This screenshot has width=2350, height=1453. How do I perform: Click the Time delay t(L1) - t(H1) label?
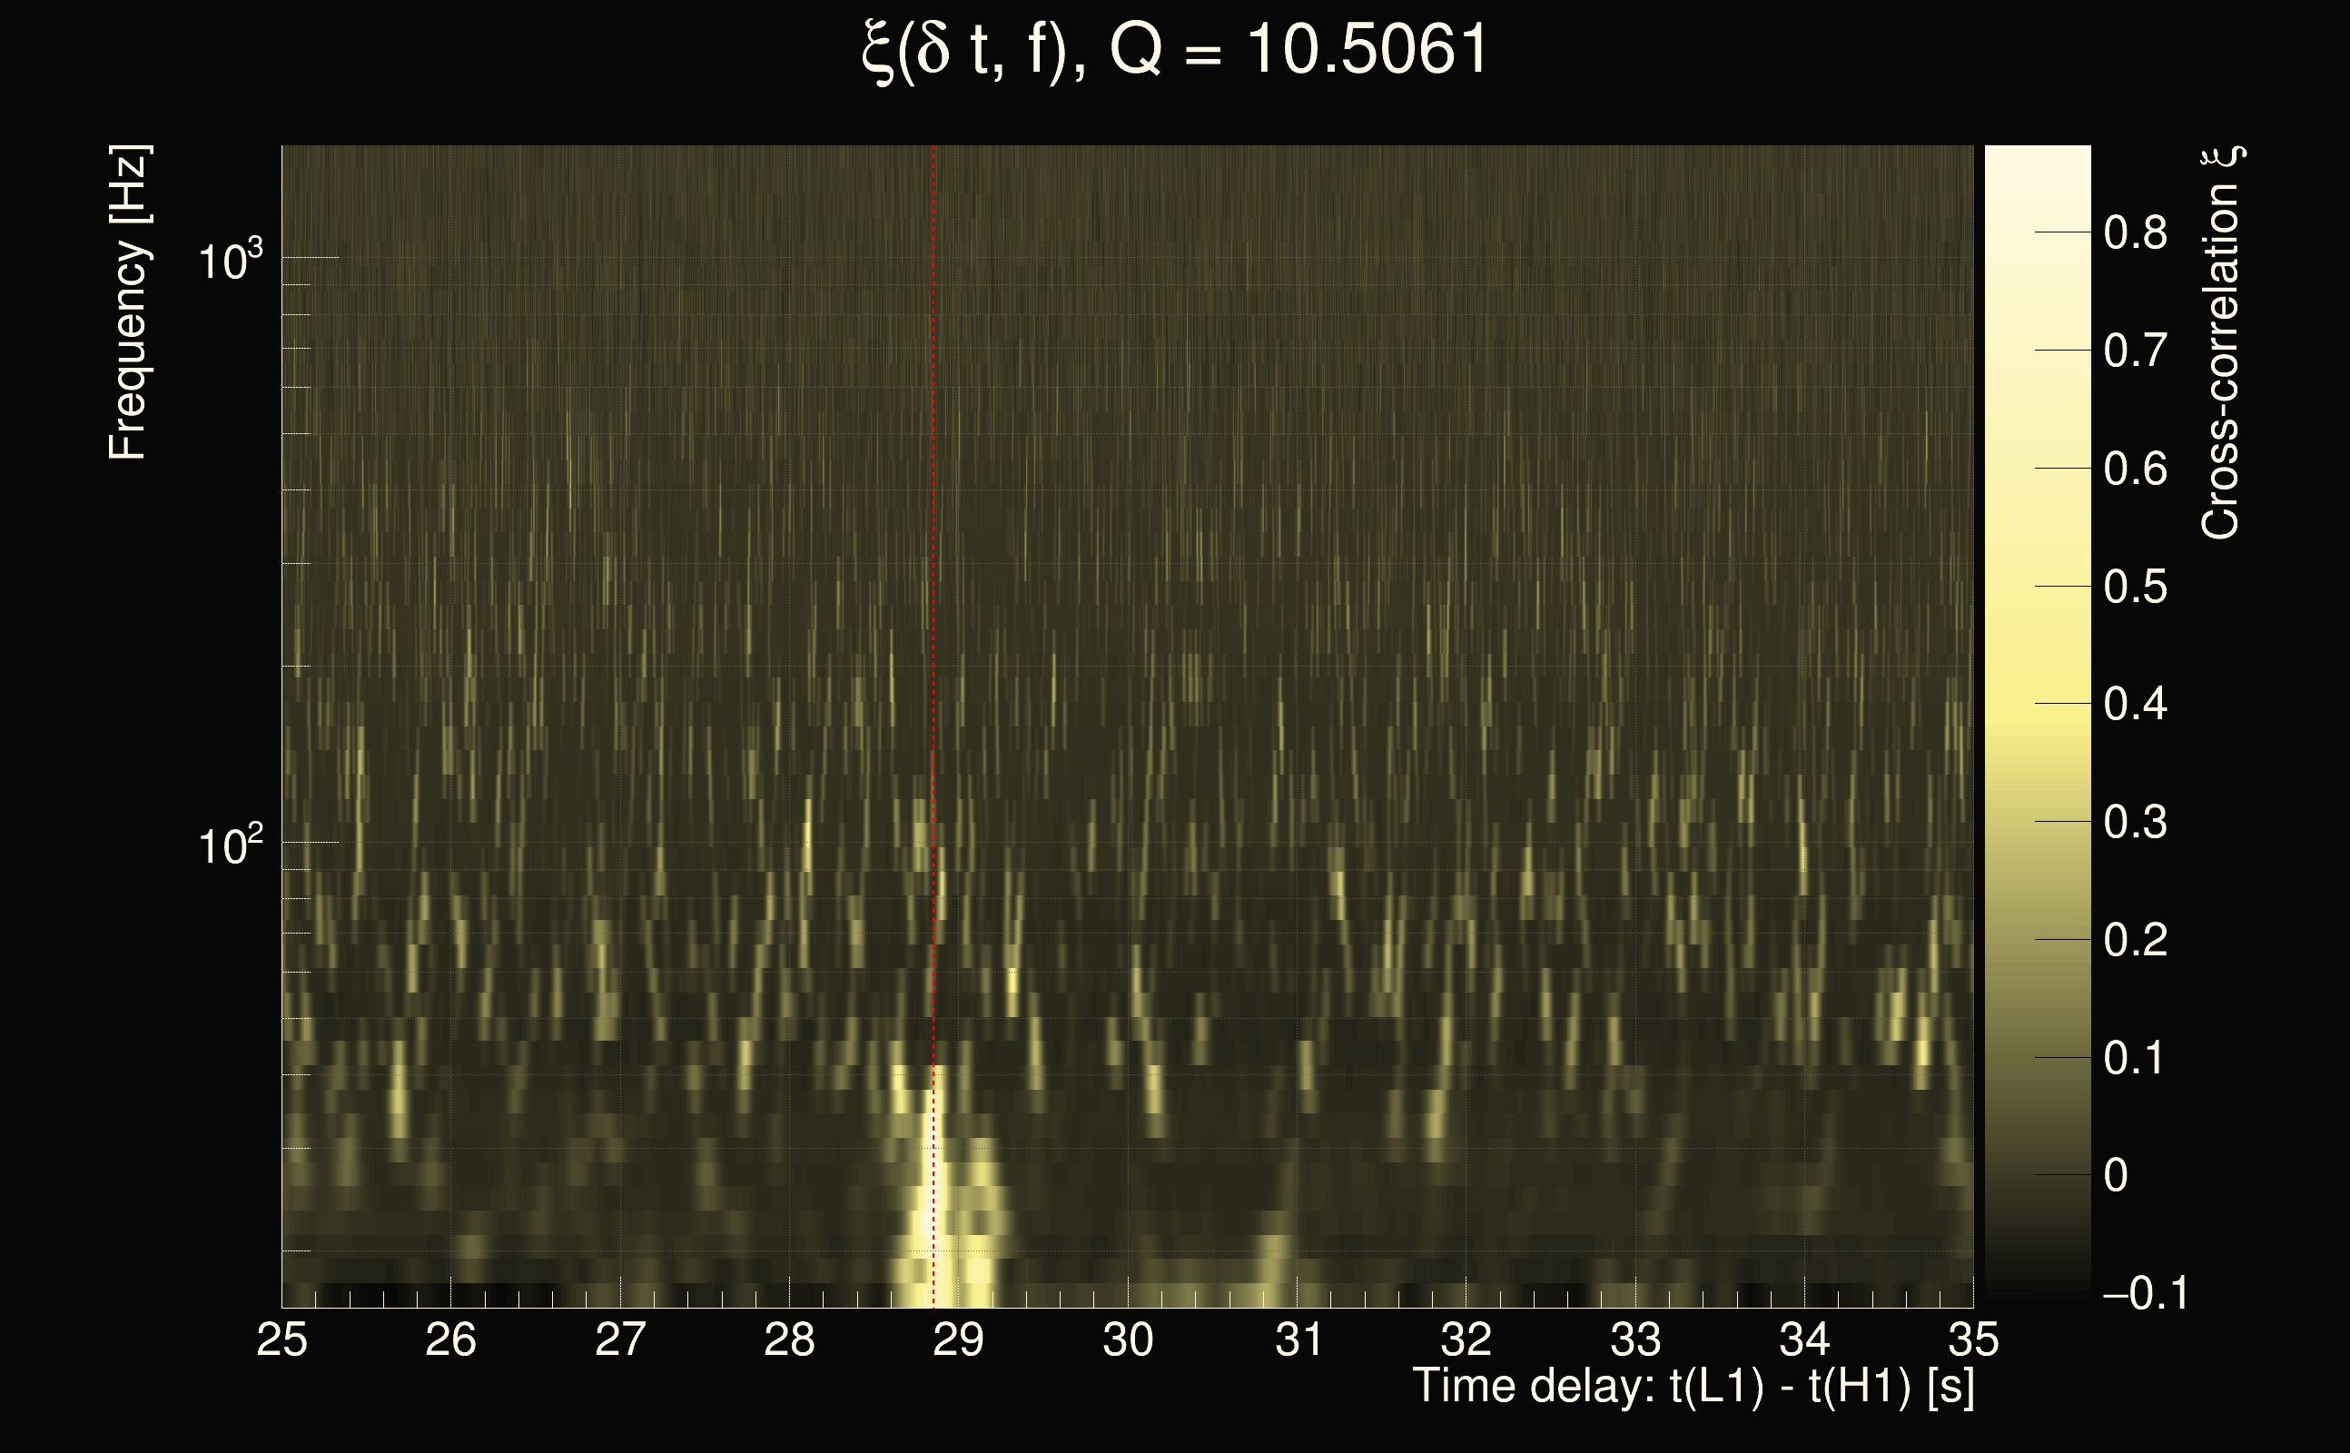tap(1693, 1386)
